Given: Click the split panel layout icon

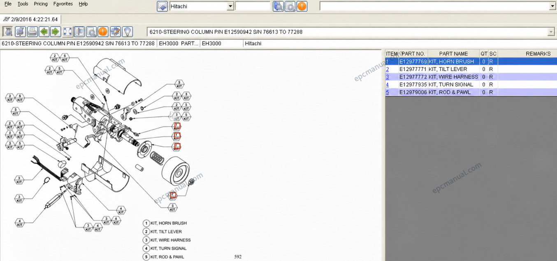Looking at the screenshot, I should (x=79, y=32).
